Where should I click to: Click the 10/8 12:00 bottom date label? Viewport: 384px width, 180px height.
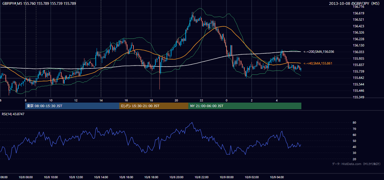pyautogui.click(x=76, y=177)
